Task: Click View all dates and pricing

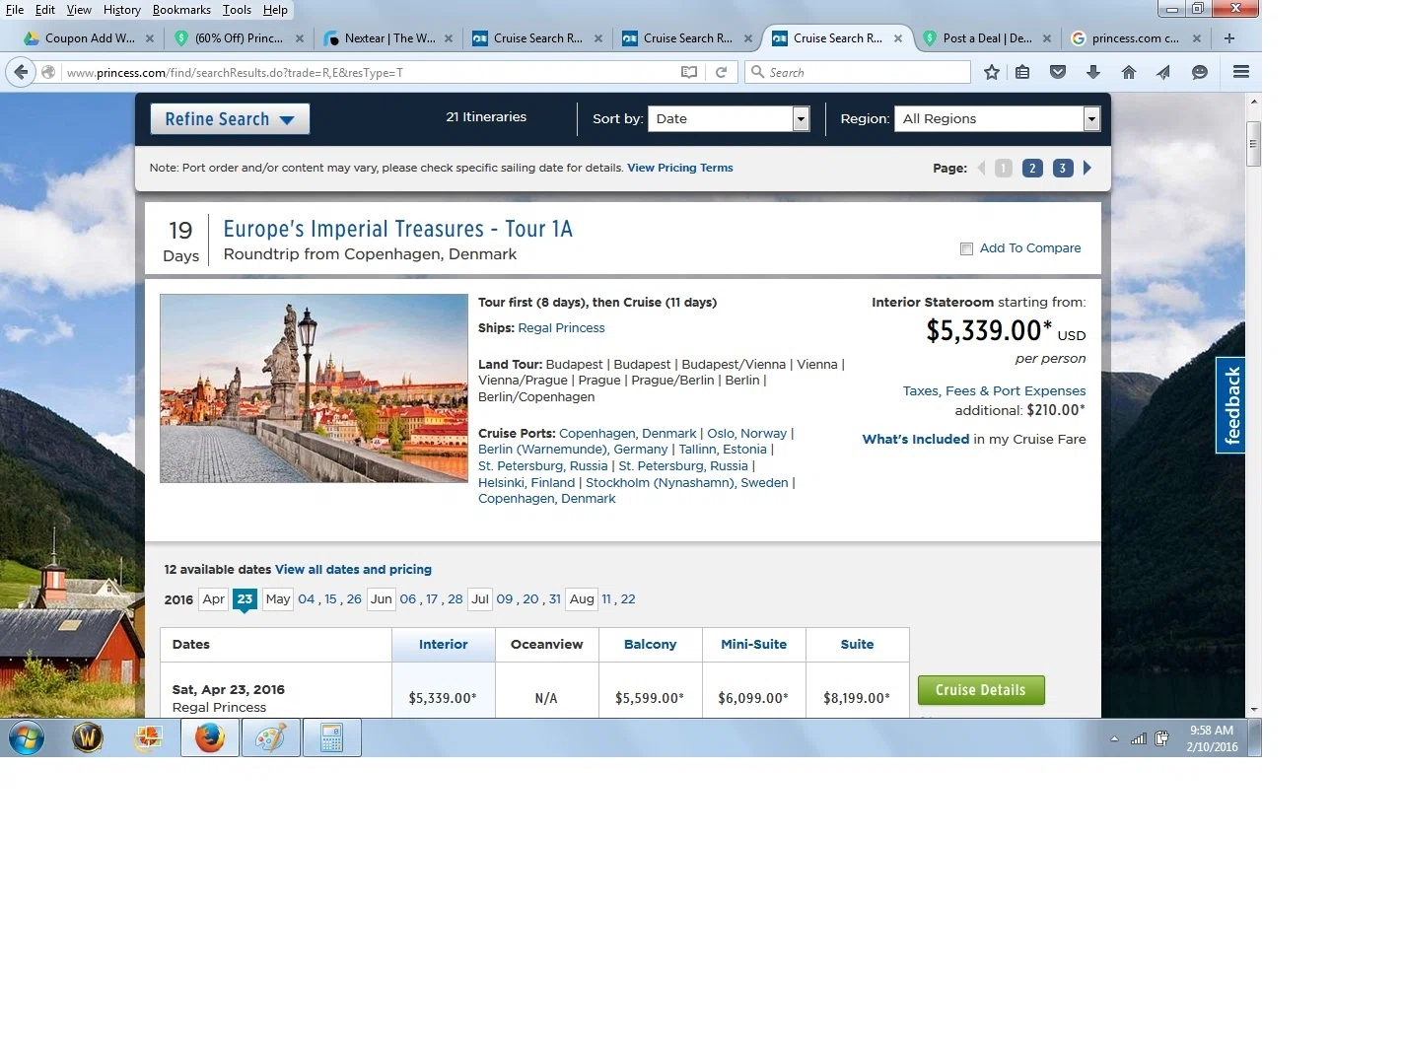Action: tap(353, 570)
